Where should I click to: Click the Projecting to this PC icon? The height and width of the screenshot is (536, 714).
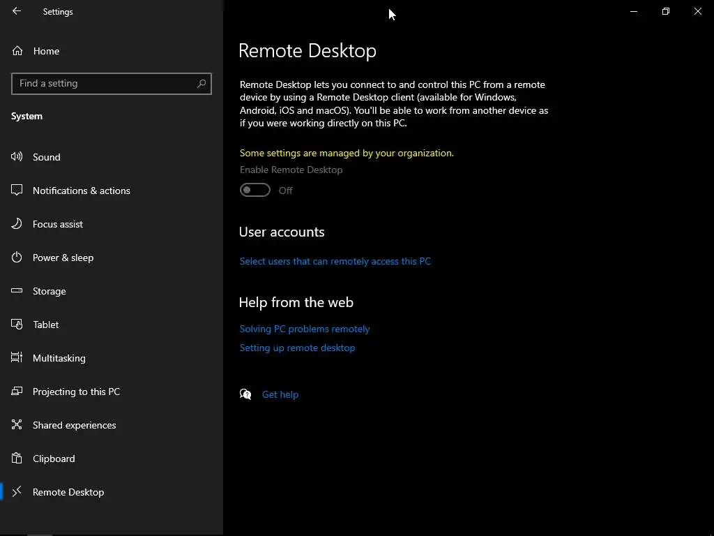pos(17,391)
